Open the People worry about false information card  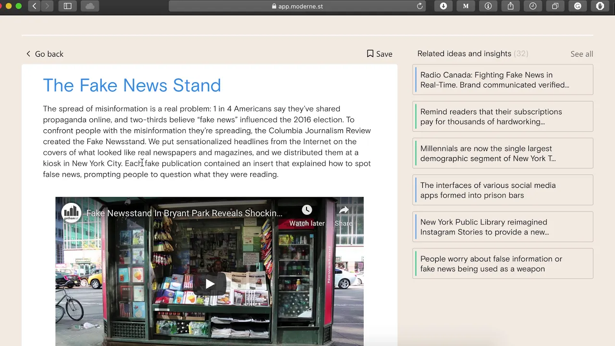(x=503, y=264)
